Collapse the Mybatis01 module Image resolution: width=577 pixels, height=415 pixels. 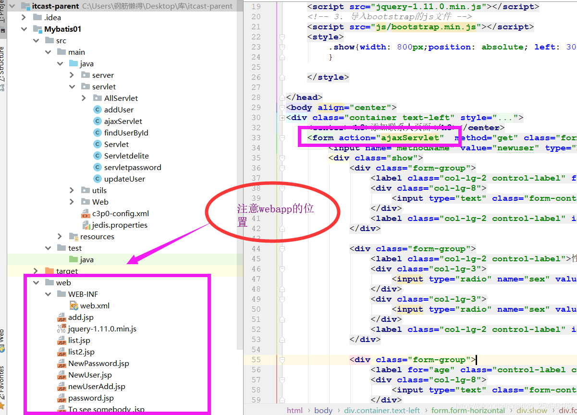point(24,29)
